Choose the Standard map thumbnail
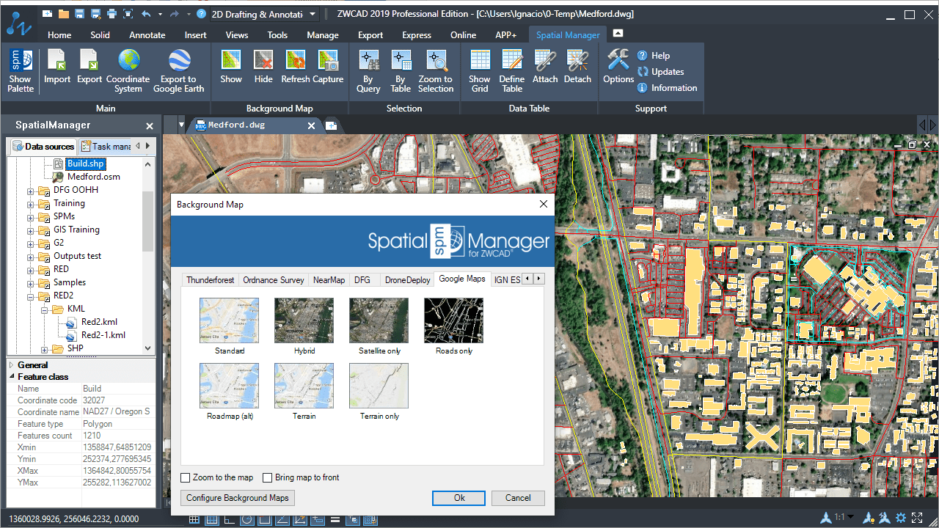Image resolution: width=939 pixels, height=528 pixels. pyautogui.click(x=230, y=320)
